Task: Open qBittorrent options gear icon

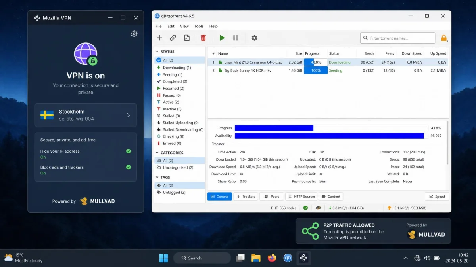Action: pos(254,38)
